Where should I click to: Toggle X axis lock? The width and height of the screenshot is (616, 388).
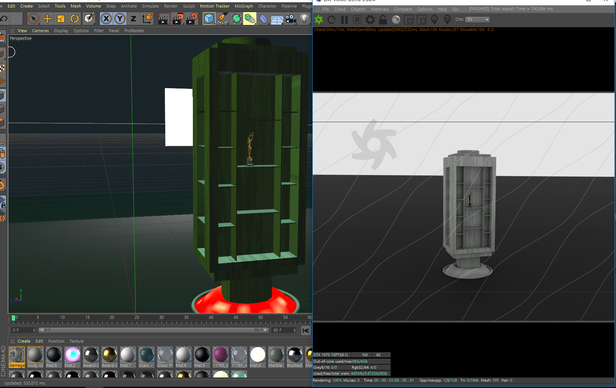click(x=106, y=19)
